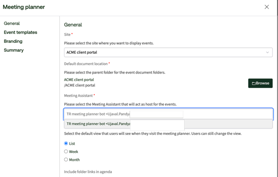Select the List default view
The image size is (278, 177).
click(66, 143)
